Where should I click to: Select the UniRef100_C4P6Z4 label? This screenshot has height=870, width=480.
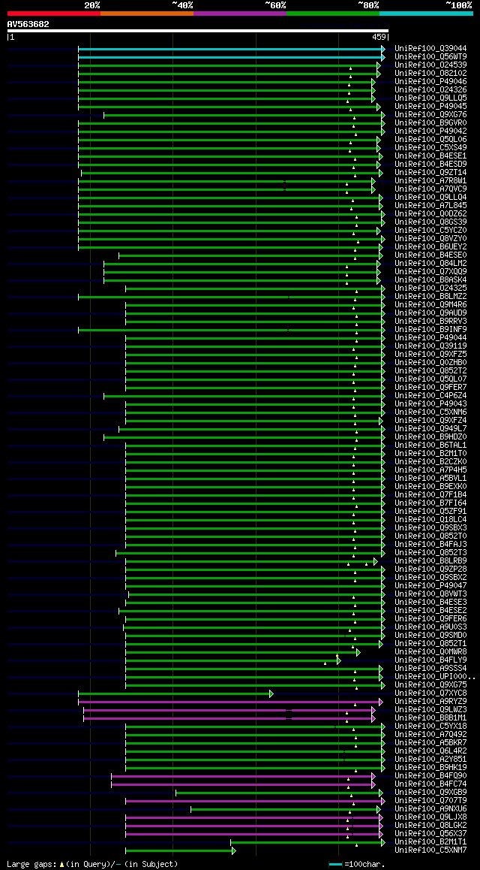pyautogui.click(x=430, y=396)
